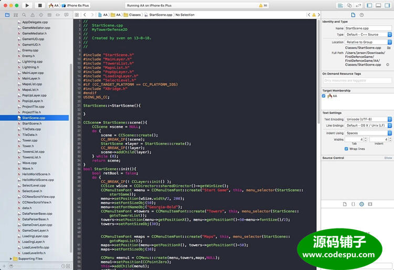The image size is (394, 270).
Task: Adjust the Tab width stepper
Action: tap(366, 139)
